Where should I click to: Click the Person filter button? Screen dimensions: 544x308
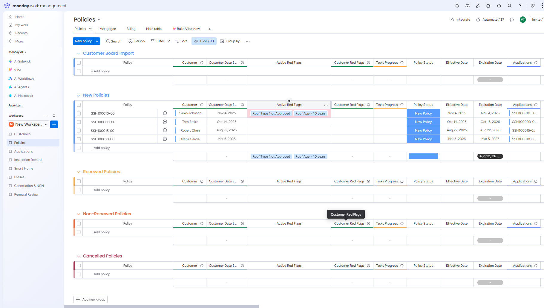(x=137, y=41)
